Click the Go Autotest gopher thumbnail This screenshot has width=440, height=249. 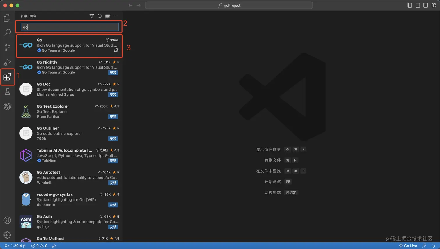(x=26, y=177)
